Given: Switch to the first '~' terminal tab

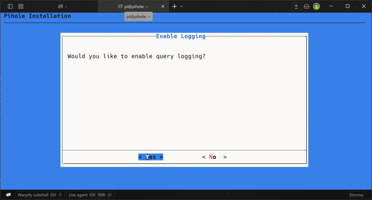Looking at the screenshot, I should (62, 7).
